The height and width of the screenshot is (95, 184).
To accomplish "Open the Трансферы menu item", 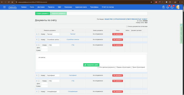I will pyautogui.click(x=94, y=7).
